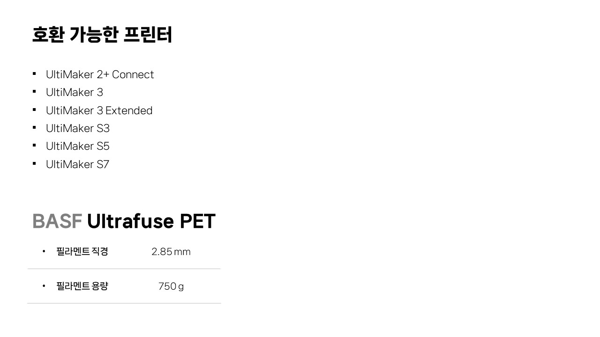Click the Ultrafuse PET title text

(151, 221)
